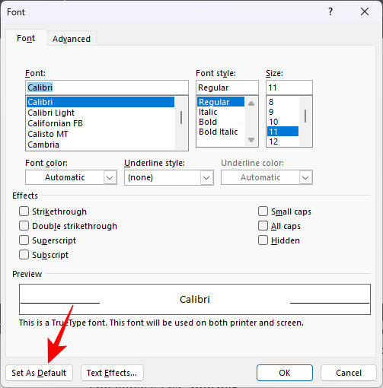Click the Font name input field
Image resolution: width=383 pixels, height=388 pixels.
click(107, 87)
